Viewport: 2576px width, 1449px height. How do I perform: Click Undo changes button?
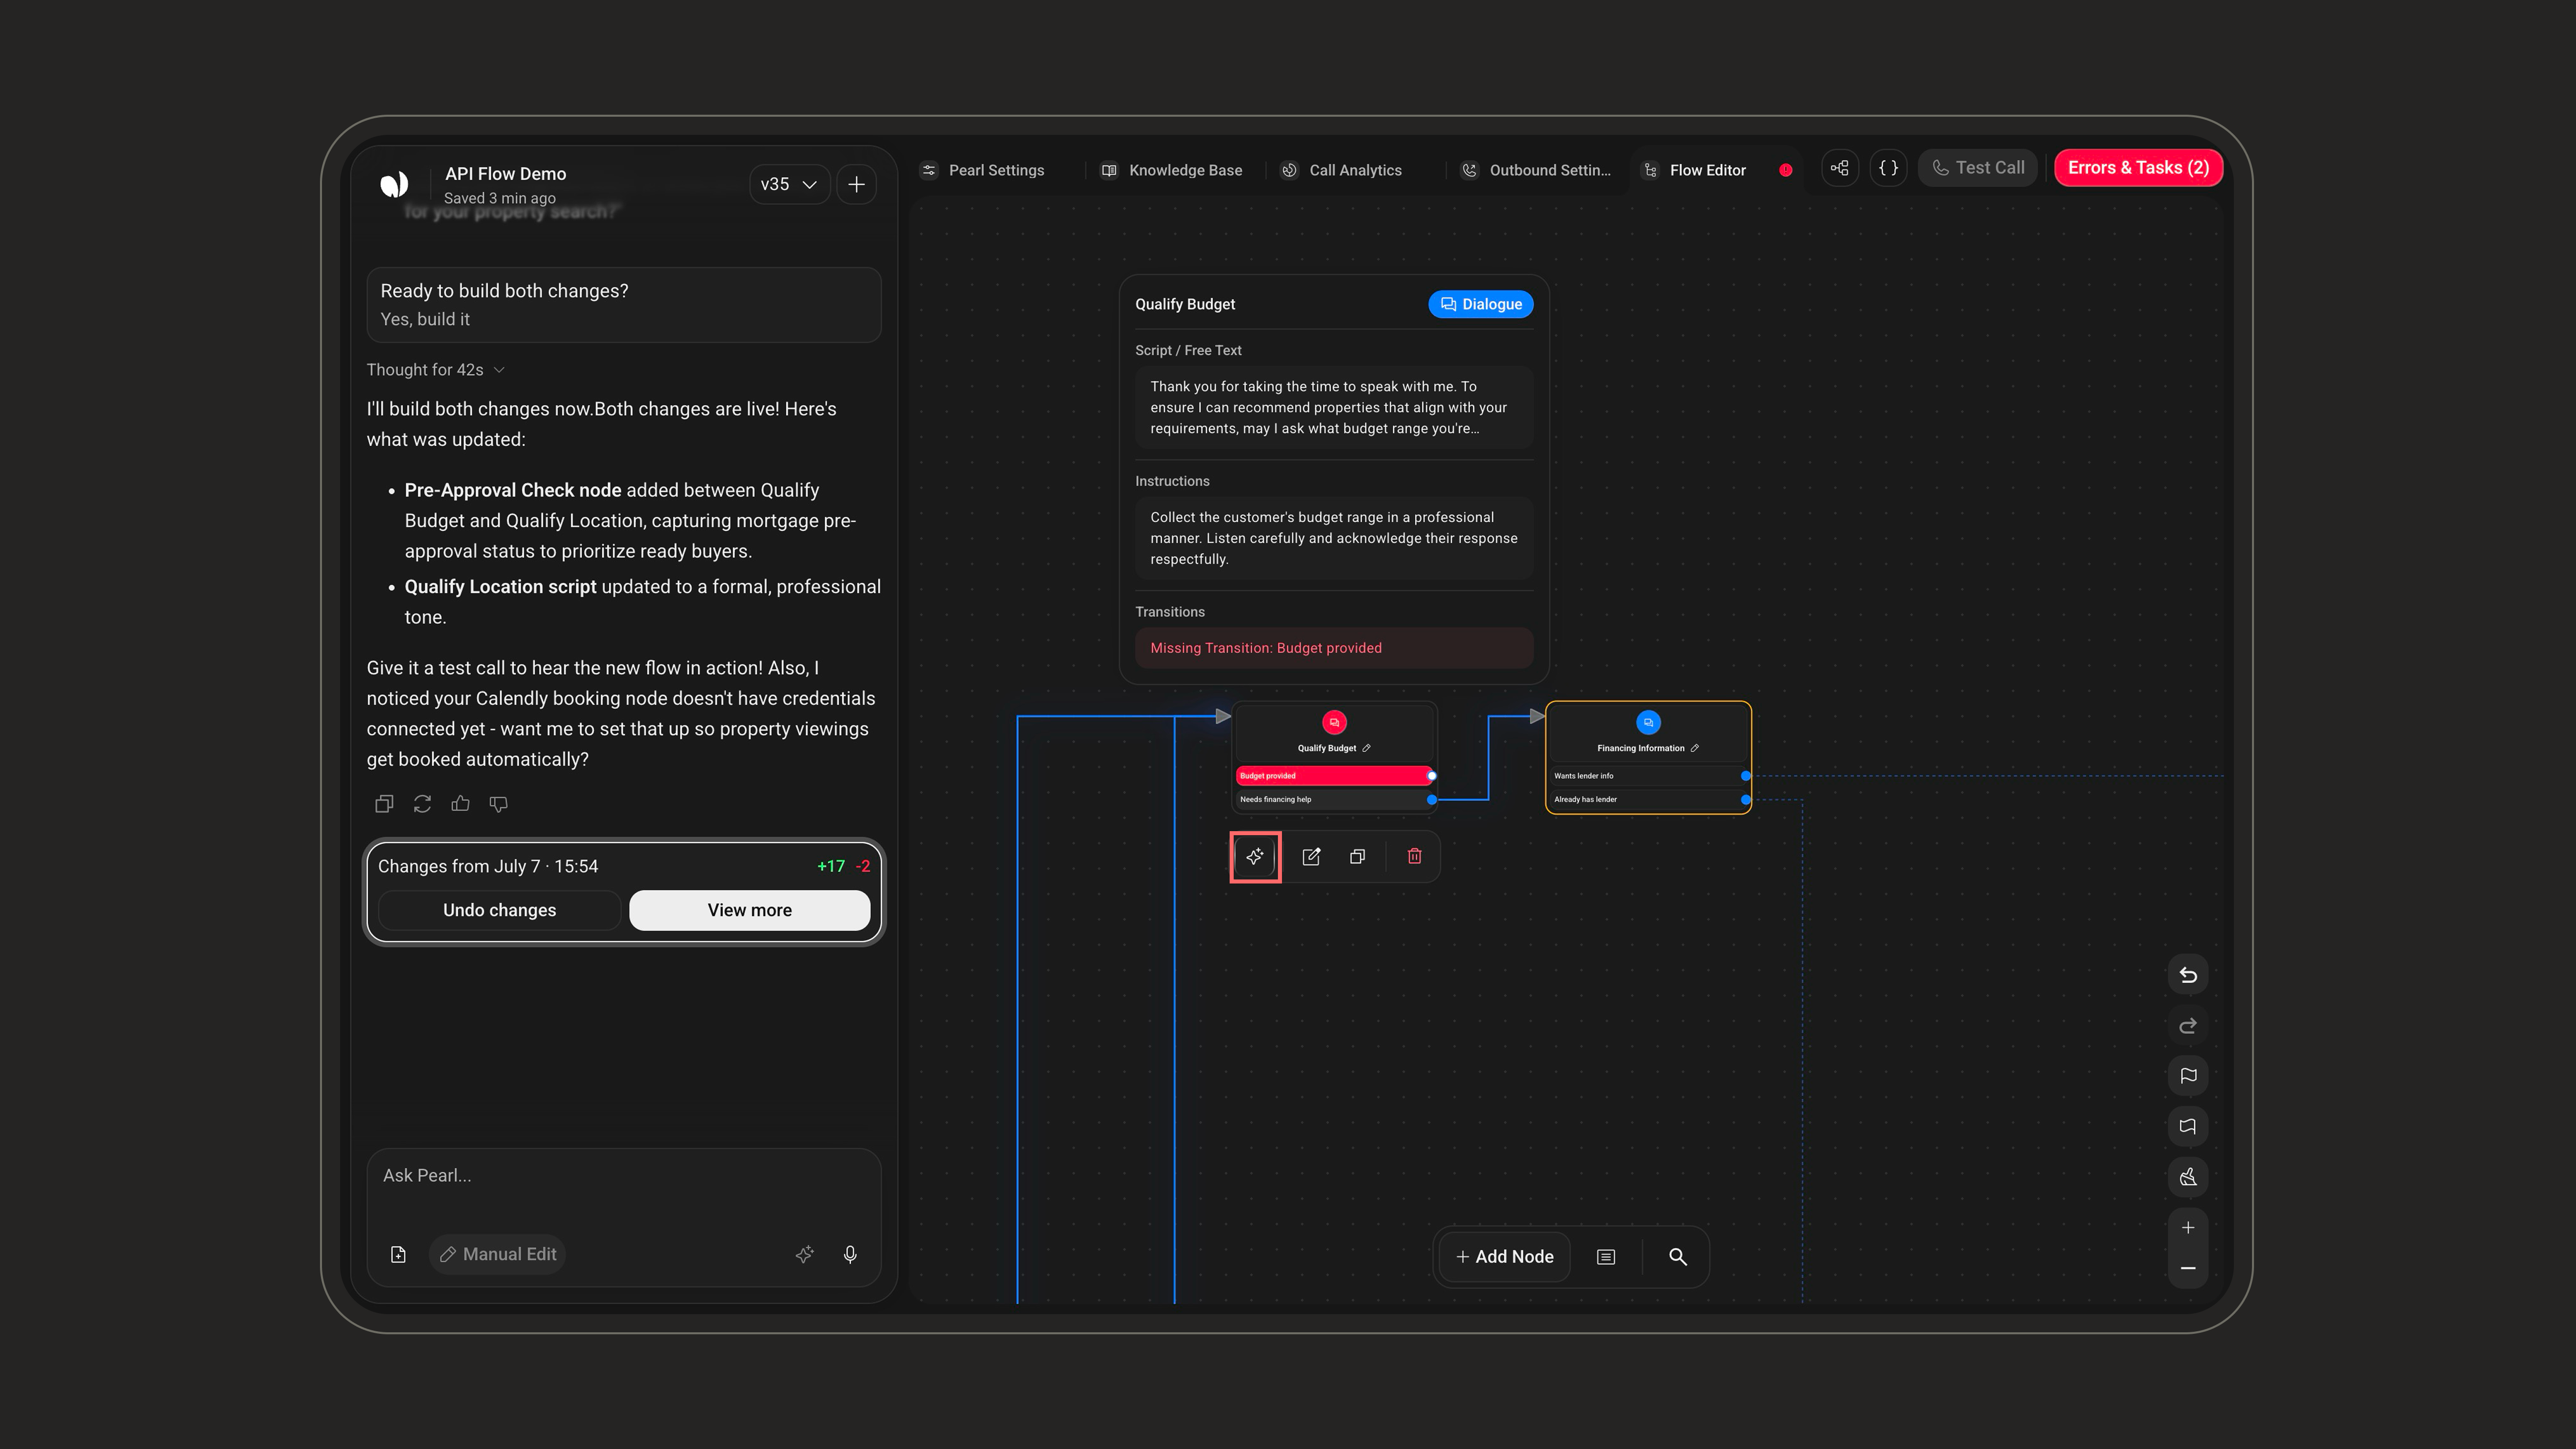[x=499, y=910]
